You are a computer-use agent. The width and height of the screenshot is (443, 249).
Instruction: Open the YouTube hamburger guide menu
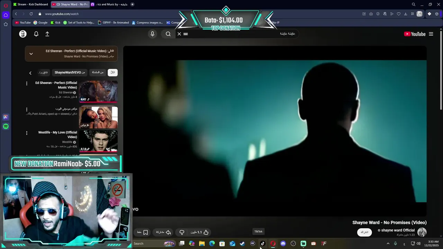[431, 34]
